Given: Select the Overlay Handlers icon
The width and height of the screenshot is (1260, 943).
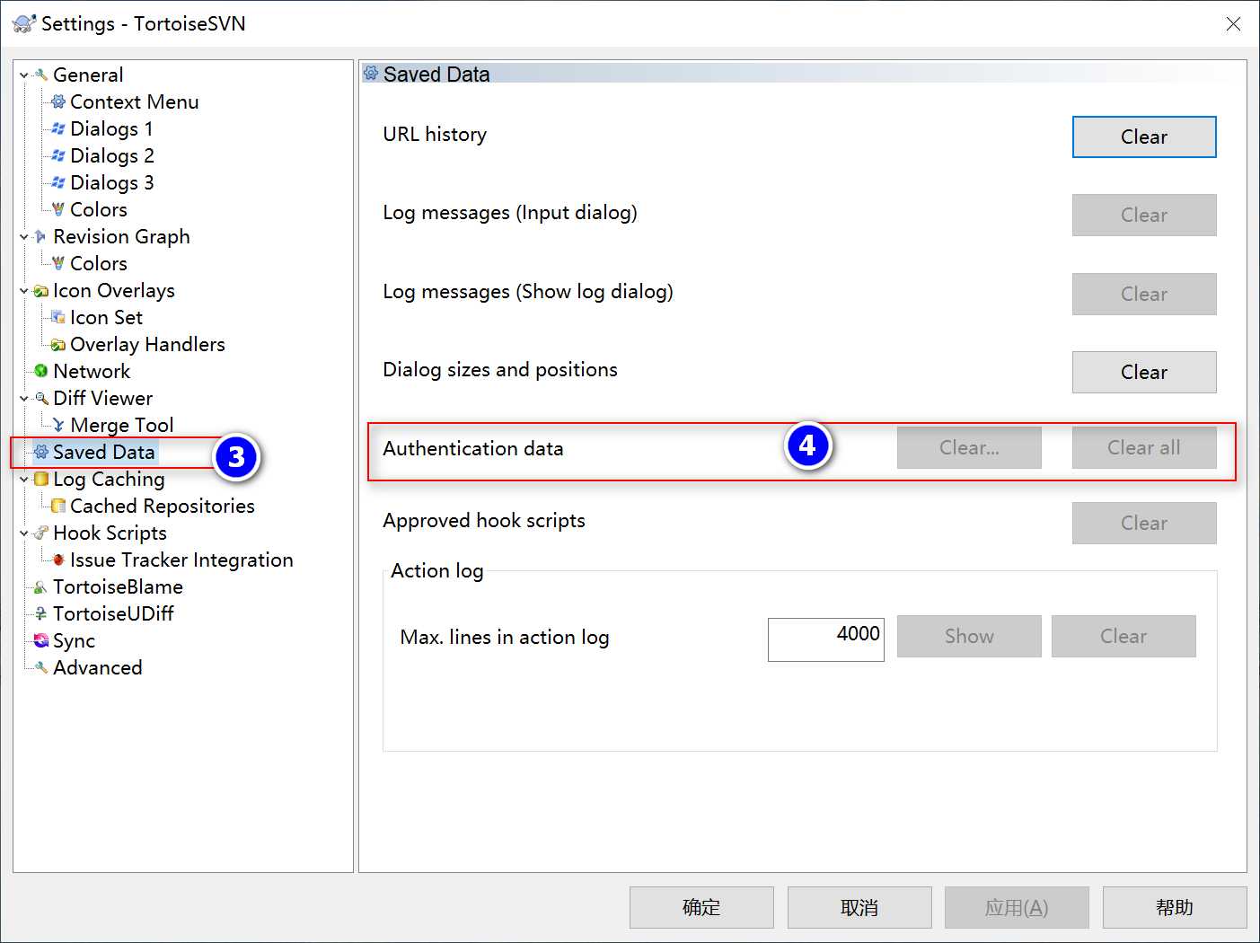Looking at the screenshot, I should click(58, 344).
